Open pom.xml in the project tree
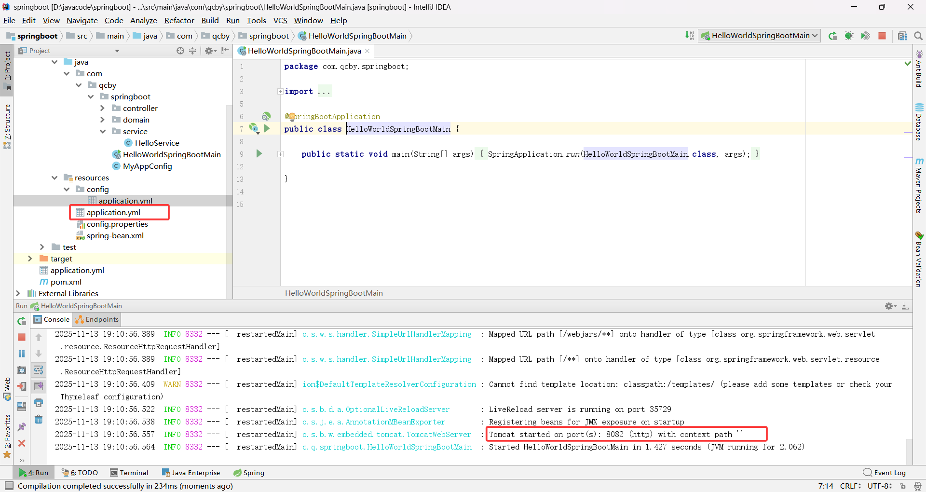 [x=60, y=282]
